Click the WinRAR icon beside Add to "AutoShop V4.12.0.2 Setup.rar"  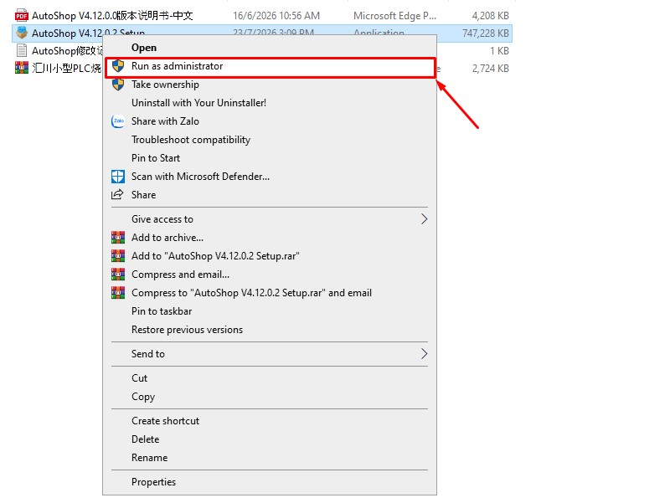tap(118, 256)
